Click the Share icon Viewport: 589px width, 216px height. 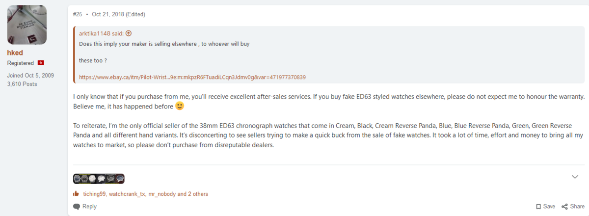click(564, 207)
